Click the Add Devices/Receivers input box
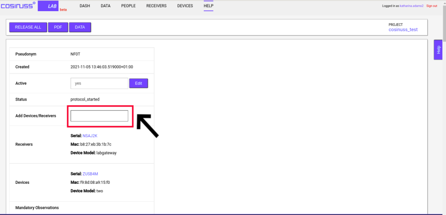Viewport: 446px width, 215px height. (99, 116)
